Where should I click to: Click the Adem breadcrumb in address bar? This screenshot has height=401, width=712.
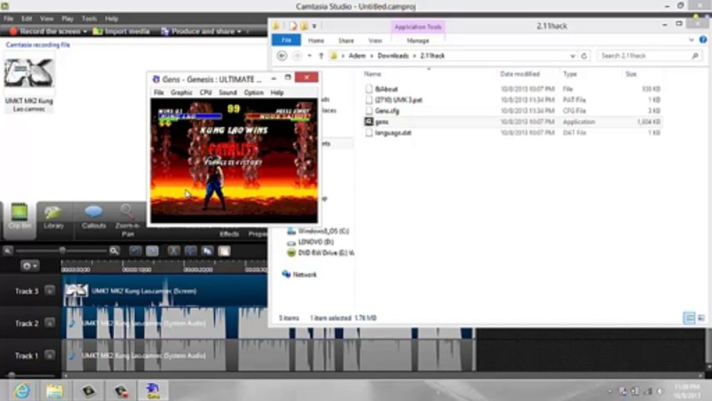(357, 56)
